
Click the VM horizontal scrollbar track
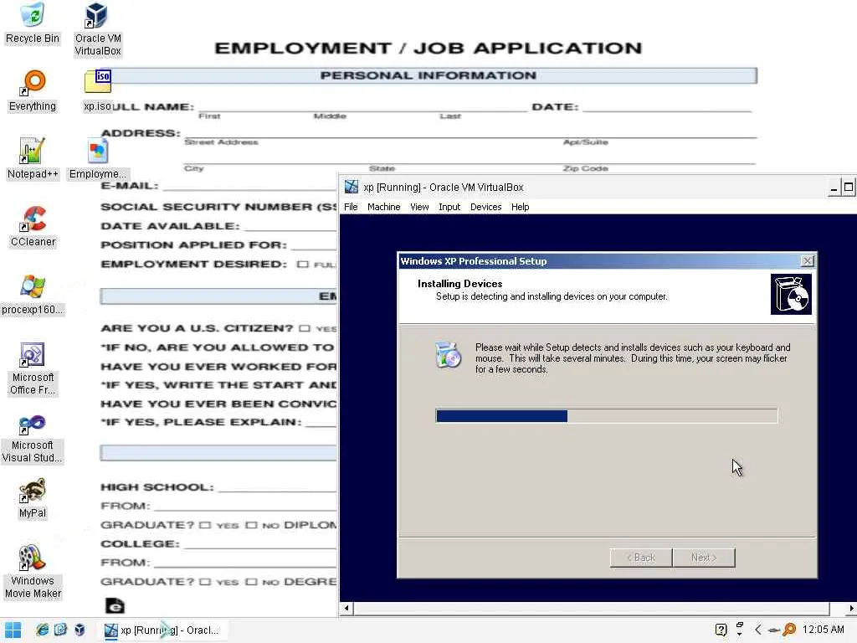pos(592,608)
